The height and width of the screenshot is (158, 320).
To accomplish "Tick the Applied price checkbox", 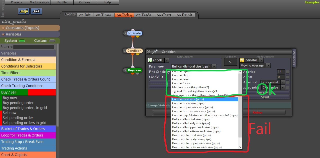I will tap(287, 87).
